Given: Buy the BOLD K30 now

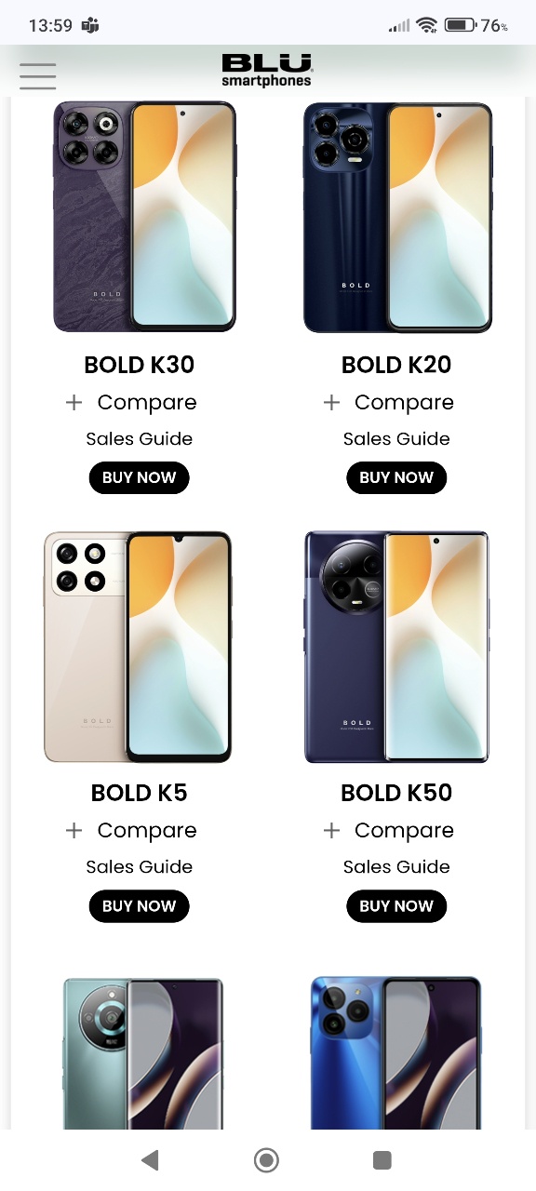Looking at the screenshot, I should click(140, 477).
